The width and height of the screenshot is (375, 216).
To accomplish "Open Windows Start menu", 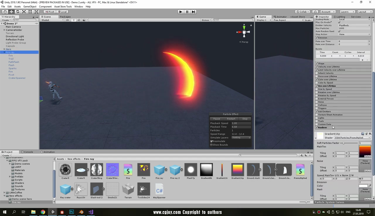I will [x=4, y=212].
